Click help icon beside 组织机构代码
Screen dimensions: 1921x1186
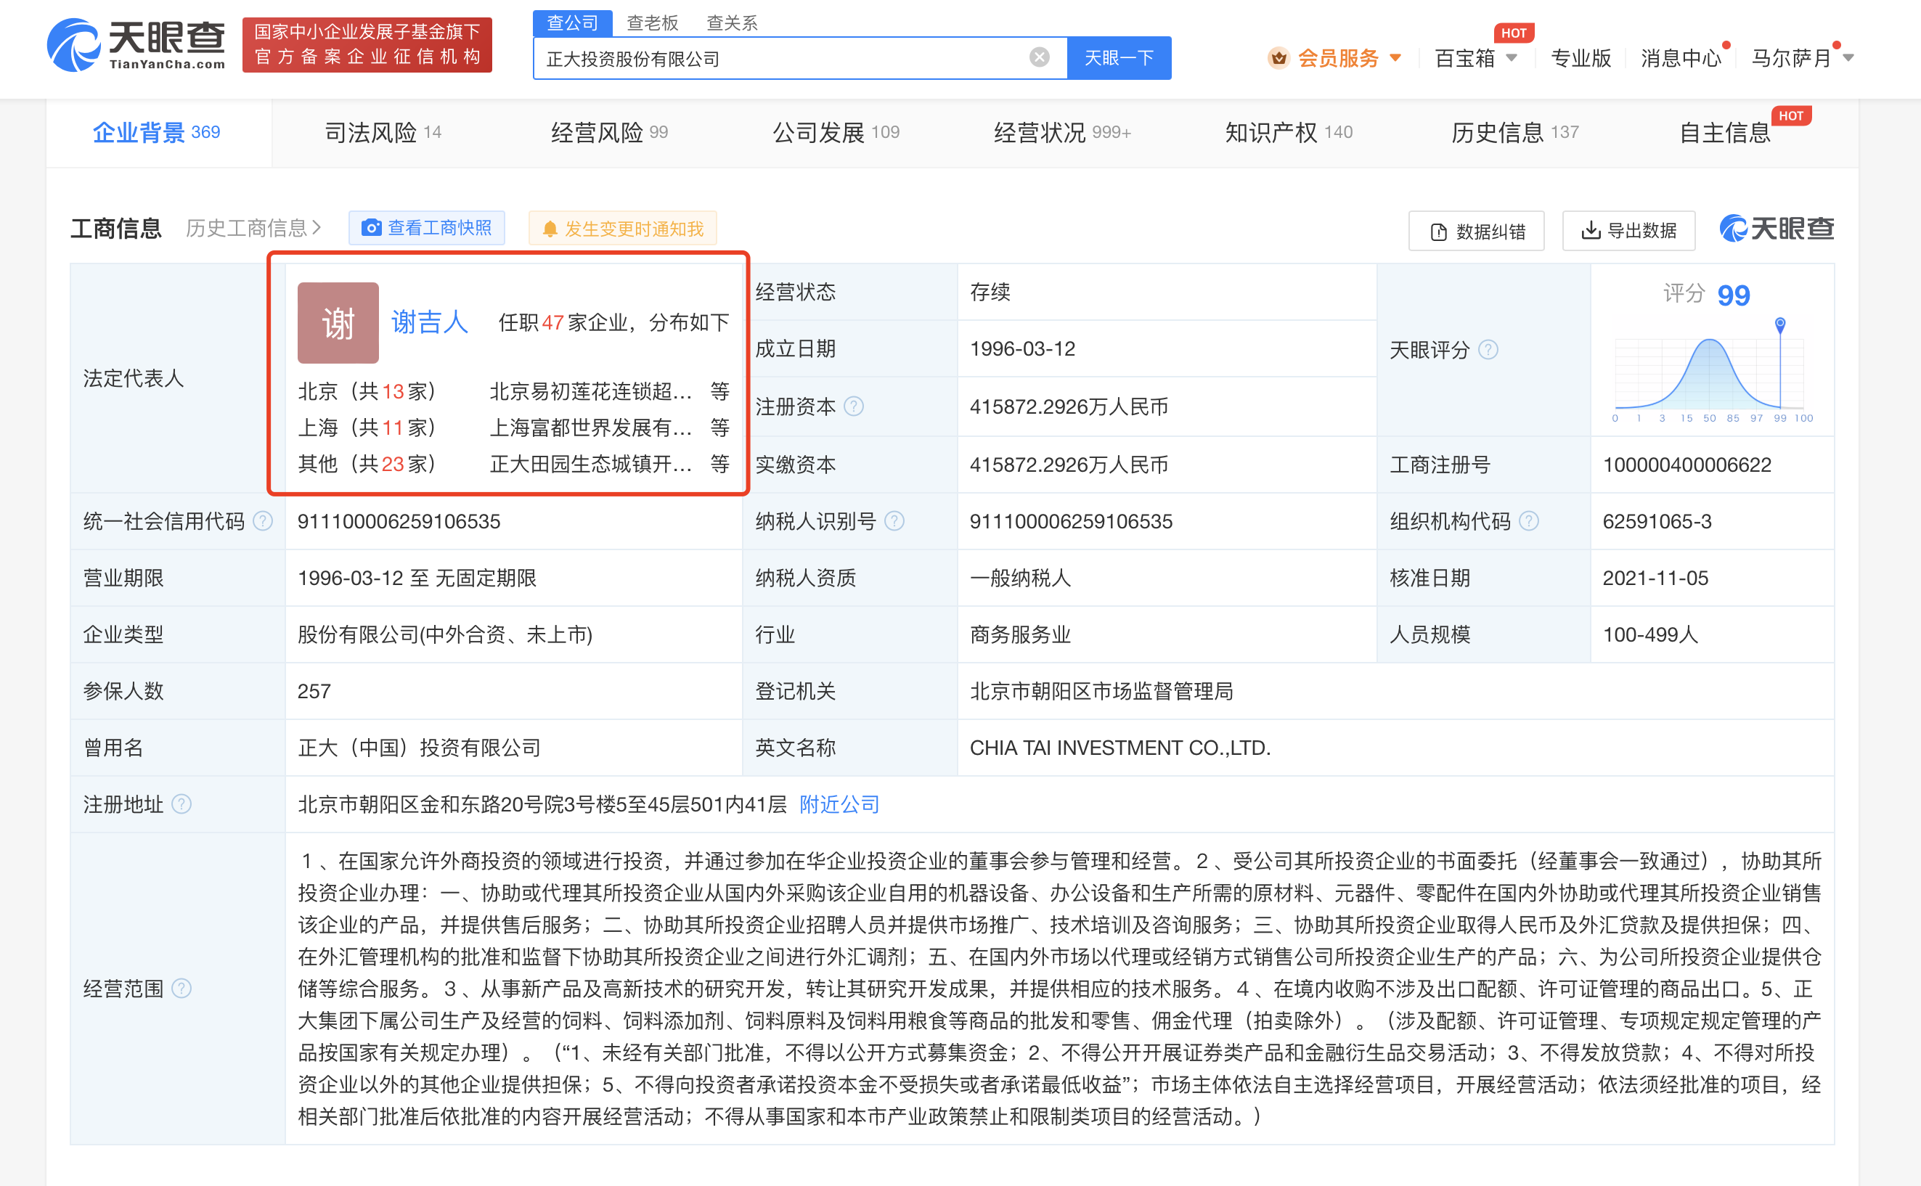1529,521
